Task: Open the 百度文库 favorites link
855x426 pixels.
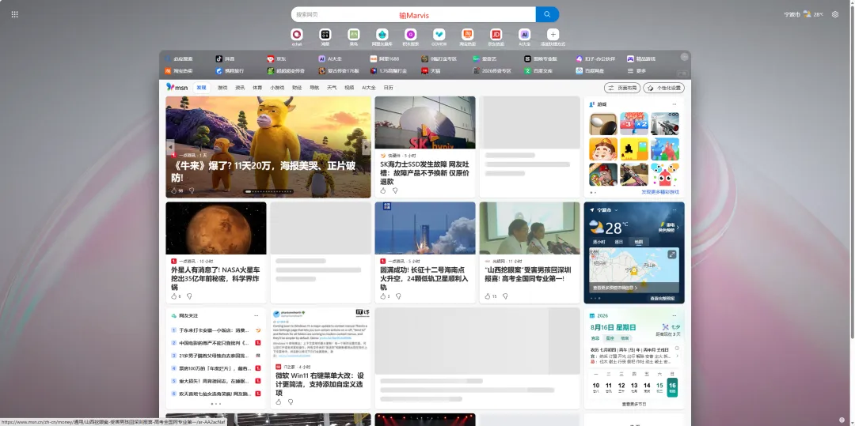Action: [539, 70]
